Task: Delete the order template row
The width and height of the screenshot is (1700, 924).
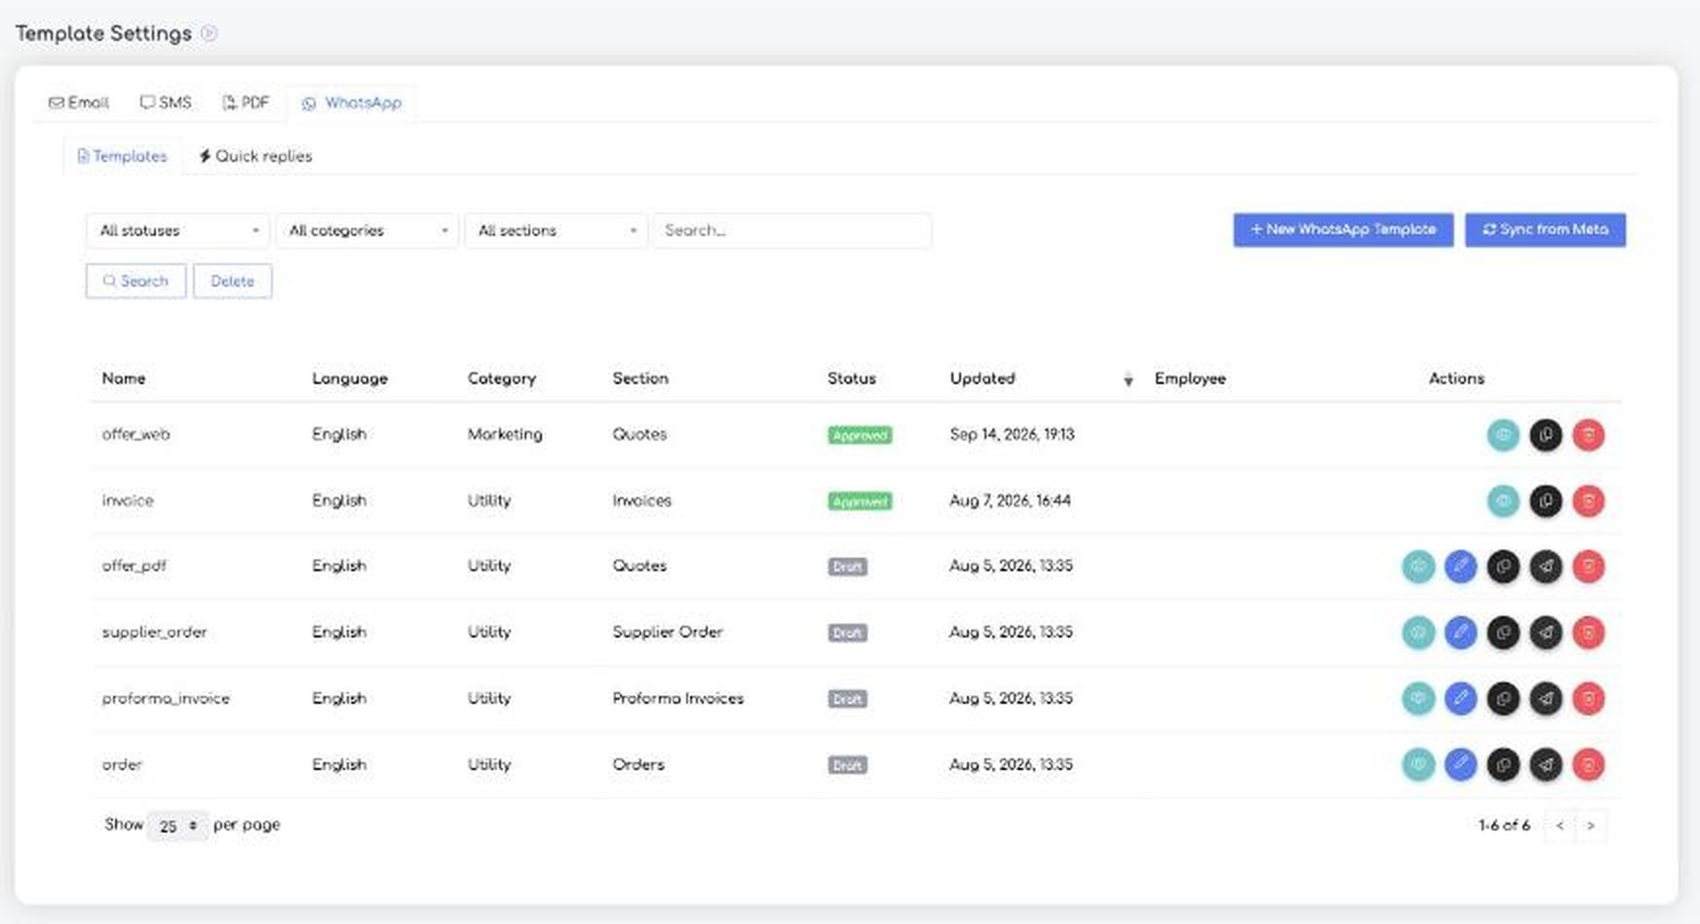Action: tap(1588, 764)
